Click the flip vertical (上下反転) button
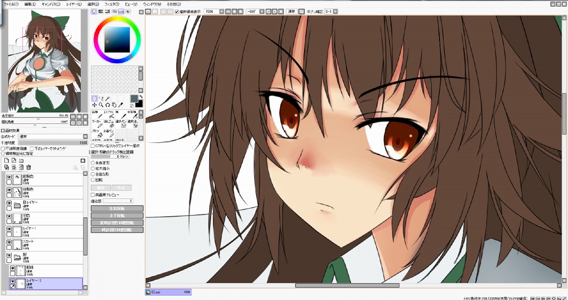 click(117, 216)
